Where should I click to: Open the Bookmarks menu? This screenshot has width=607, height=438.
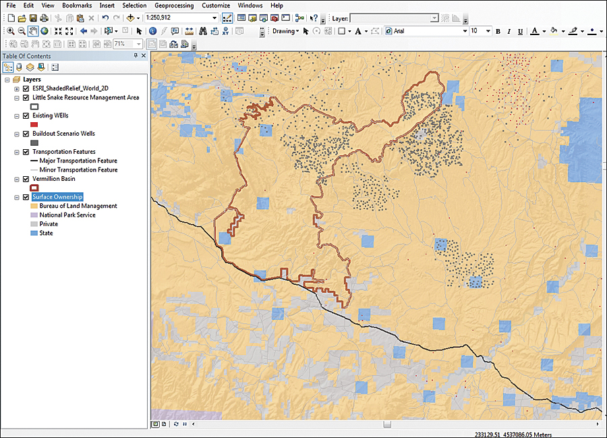click(x=77, y=5)
